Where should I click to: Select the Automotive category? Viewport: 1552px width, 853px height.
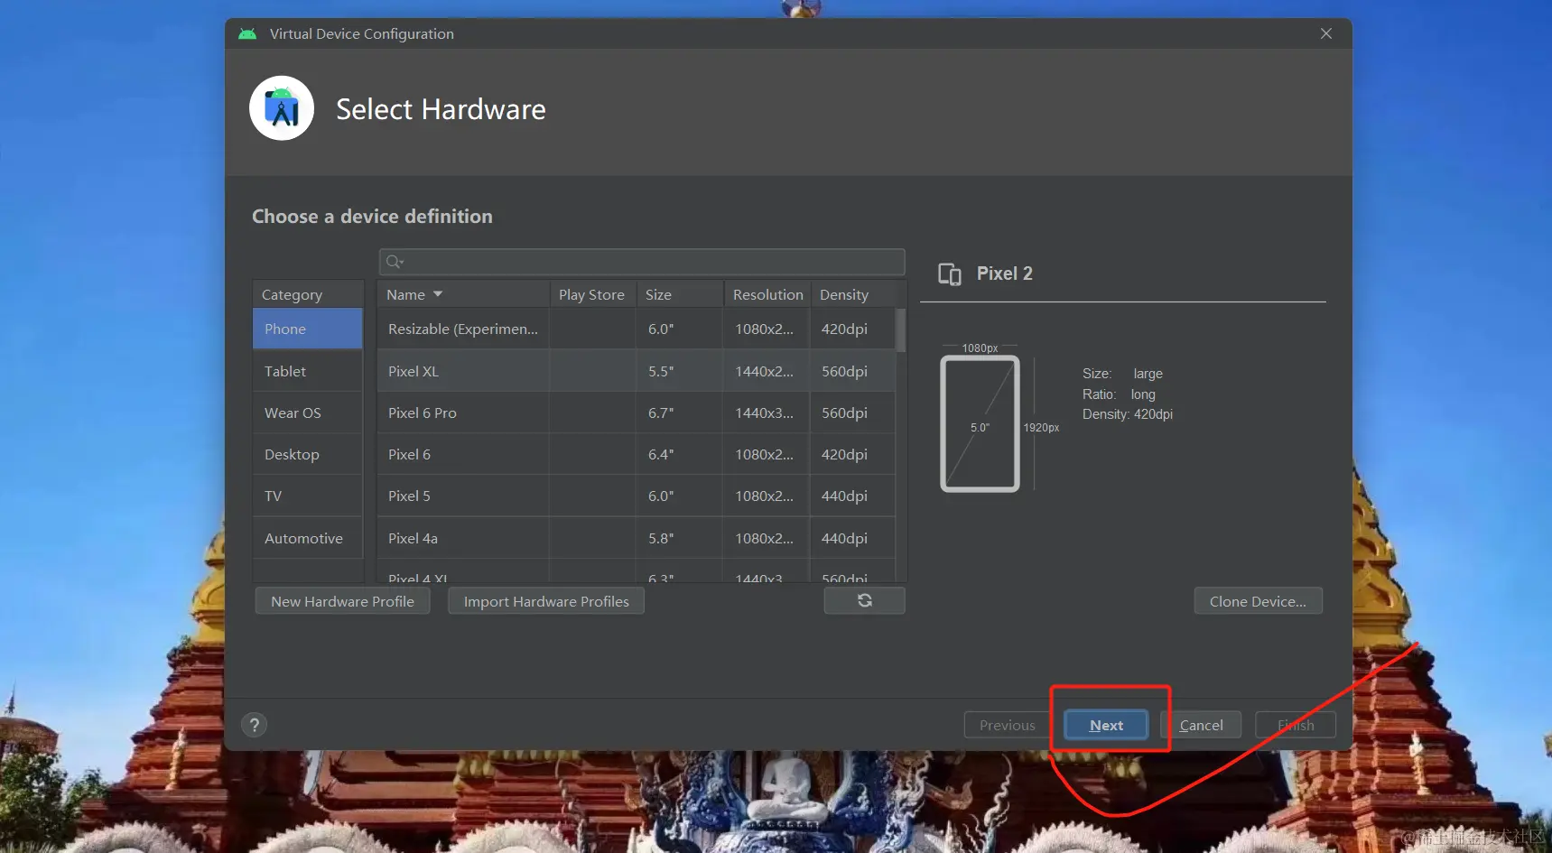point(308,538)
